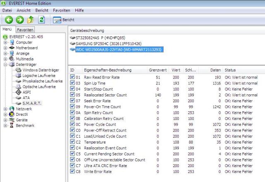Click the EVEREST v2.20.405 root icon
This screenshot has width=265, height=182.
tap(5, 37)
